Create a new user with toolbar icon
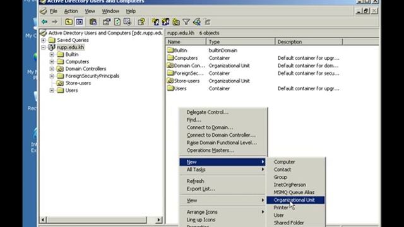Viewport: 404px width, 227px height. tap(155, 22)
